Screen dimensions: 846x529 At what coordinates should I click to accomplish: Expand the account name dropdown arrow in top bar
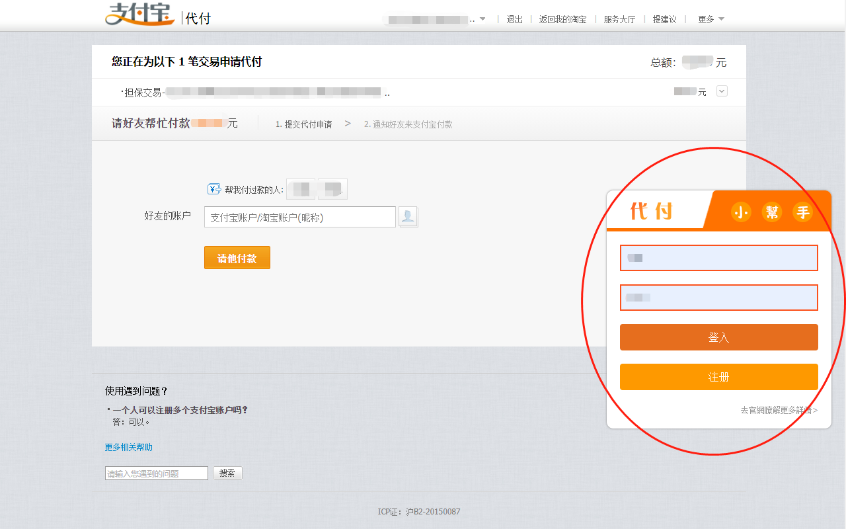click(482, 19)
